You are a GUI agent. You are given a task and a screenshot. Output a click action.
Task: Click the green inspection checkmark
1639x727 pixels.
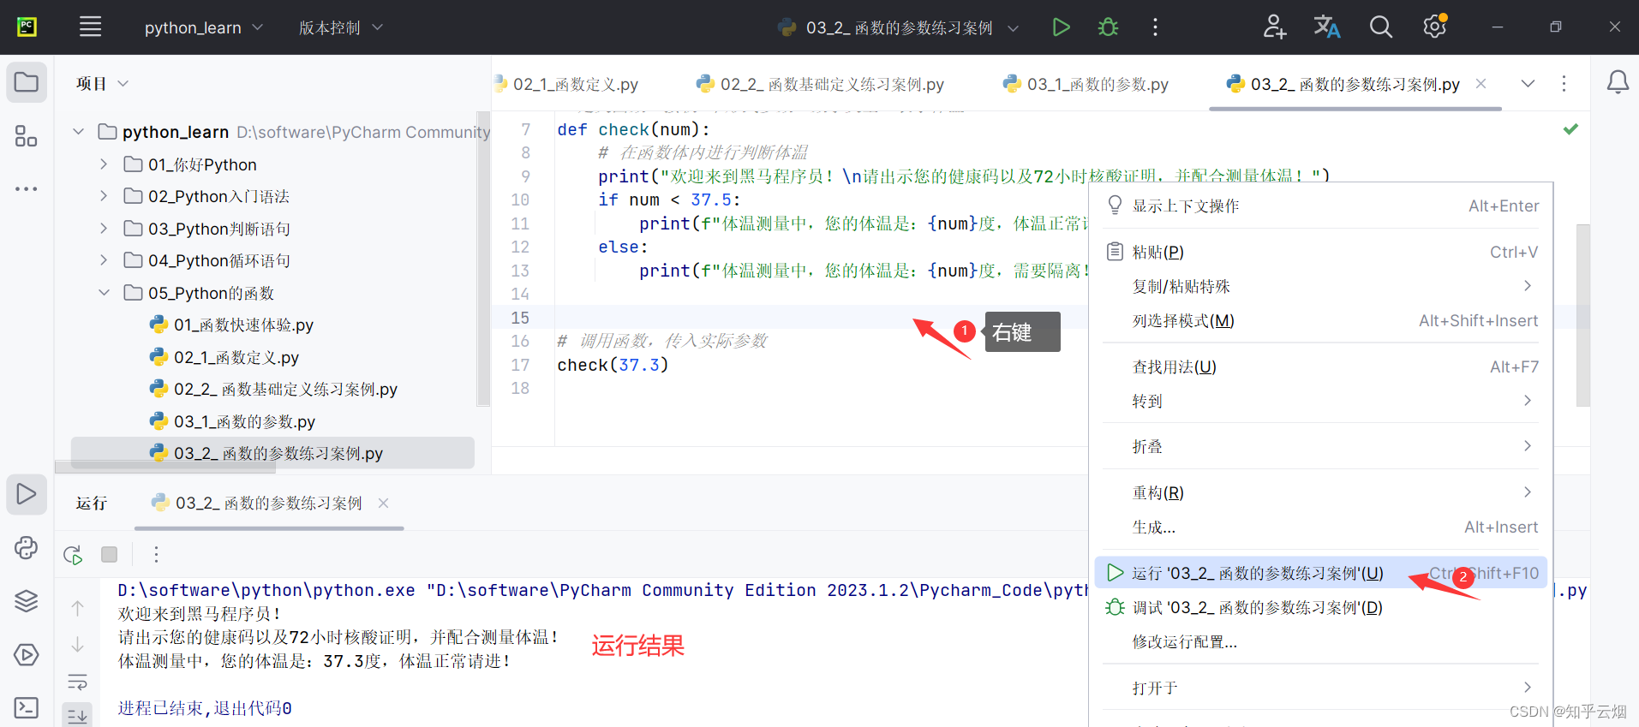(1570, 129)
